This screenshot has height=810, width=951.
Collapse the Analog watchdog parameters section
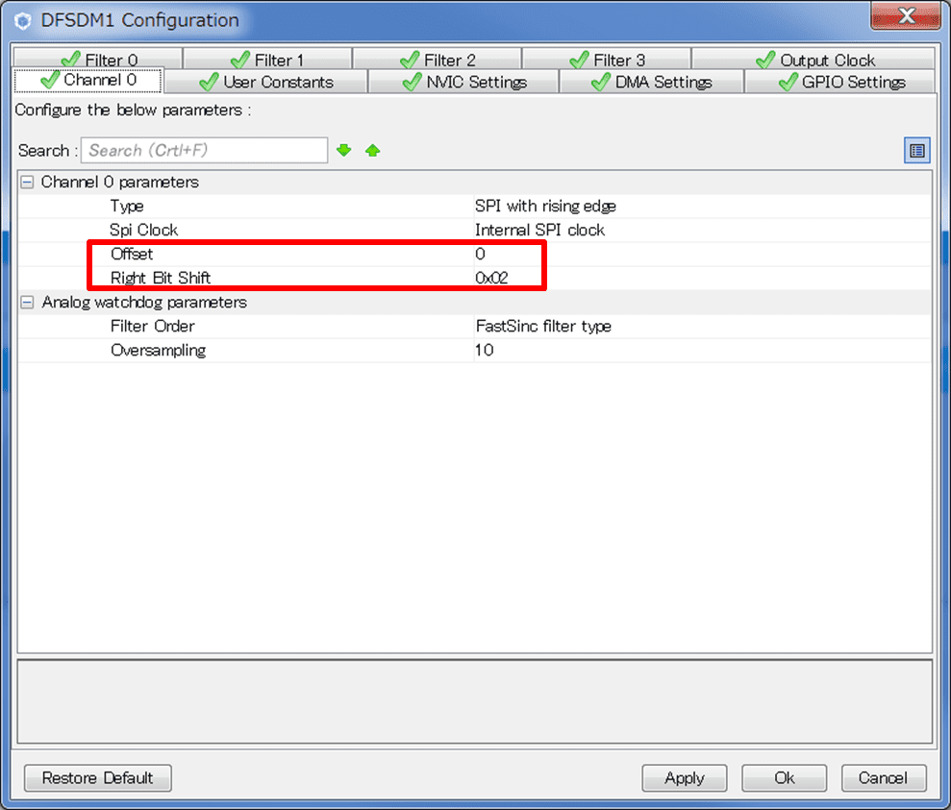click(x=27, y=303)
